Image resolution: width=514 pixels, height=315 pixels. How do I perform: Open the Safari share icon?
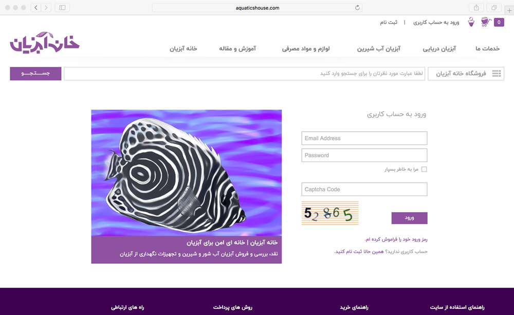click(476, 8)
